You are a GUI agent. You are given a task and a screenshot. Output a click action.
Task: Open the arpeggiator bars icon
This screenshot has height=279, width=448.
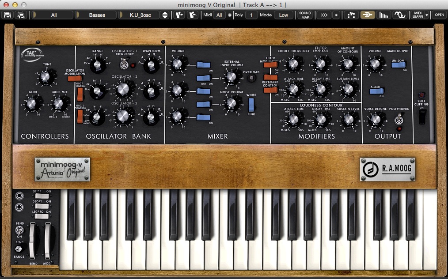pyautogui.click(x=383, y=15)
